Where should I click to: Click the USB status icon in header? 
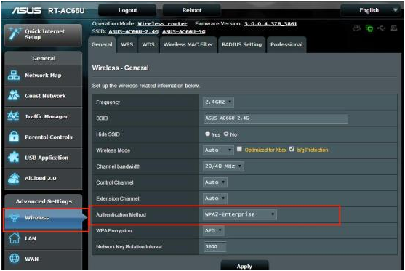tap(382, 28)
